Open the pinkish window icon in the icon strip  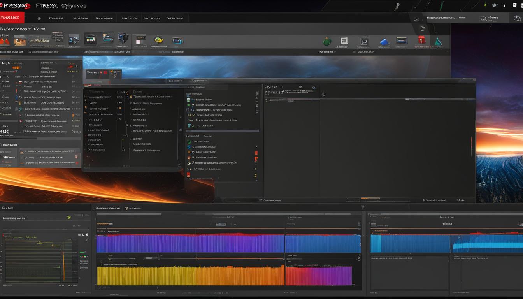click(x=140, y=40)
